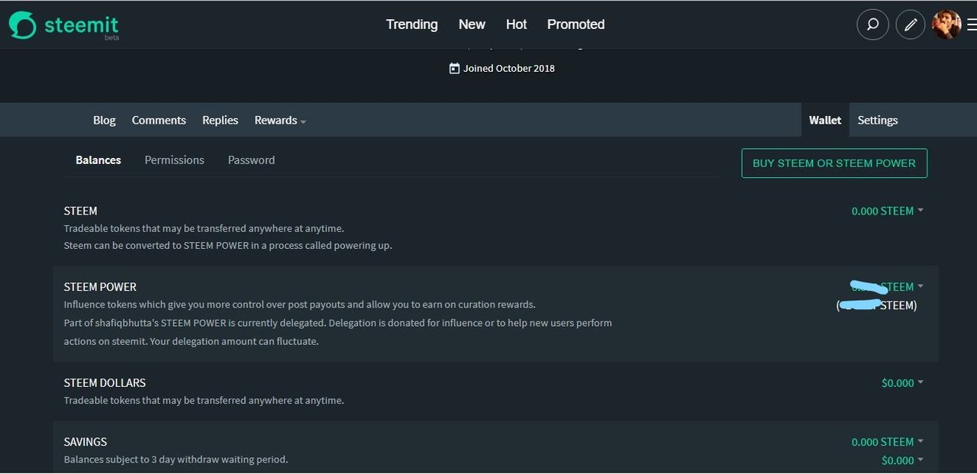Expand the Savings $0.000 dropdown
The width and height of the screenshot is (977, 474).
click(x=902, y=460)
